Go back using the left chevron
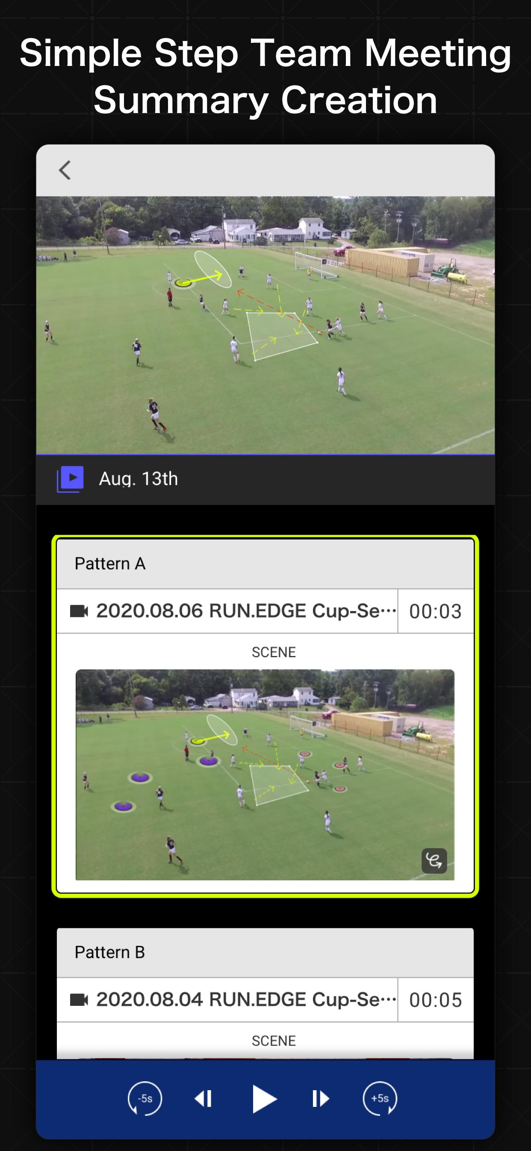 [65, 170]
